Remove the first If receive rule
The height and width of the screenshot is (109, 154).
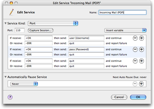(x=135, y=38)
